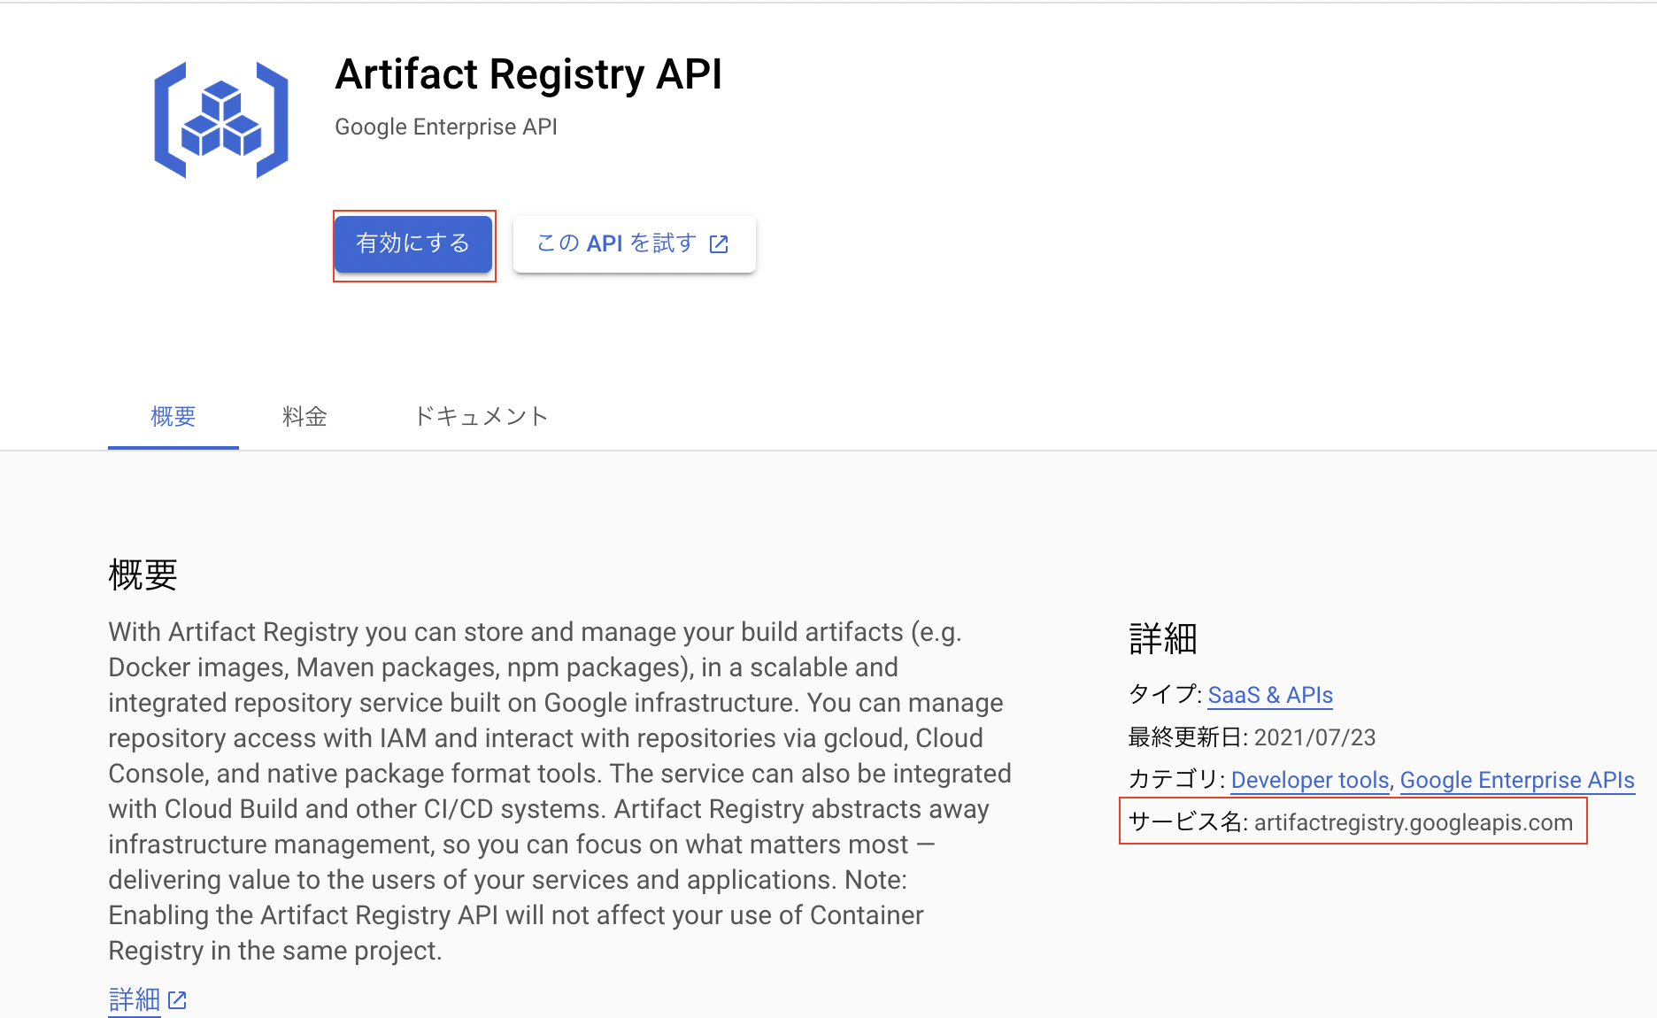Select the 概要 tab
1657x1018 pixels.
[x=173, y=416]
